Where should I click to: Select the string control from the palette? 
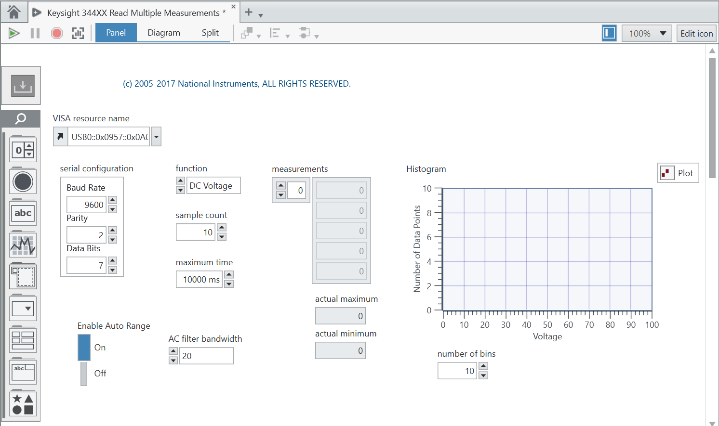pyautogui.click(x=22, y=213)
